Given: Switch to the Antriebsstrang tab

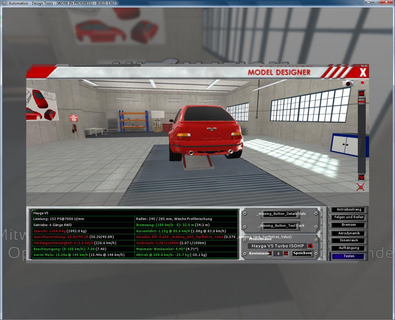Looking at the screenshot, I should (349, 210).
